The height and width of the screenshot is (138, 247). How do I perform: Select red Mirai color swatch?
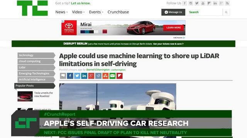point(105,32)
